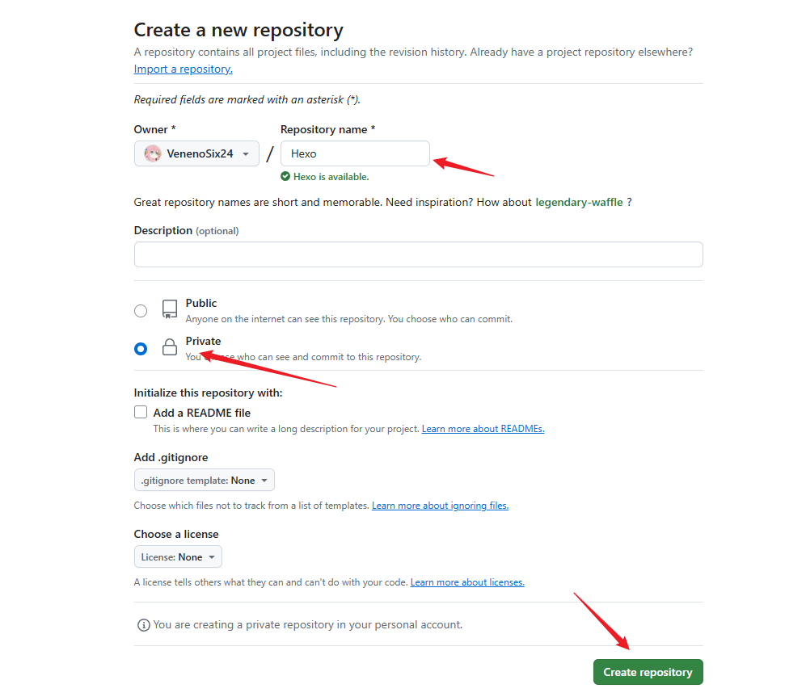
Task: Use the legendary-waffle name suggestion
Action: pos(579,202)
